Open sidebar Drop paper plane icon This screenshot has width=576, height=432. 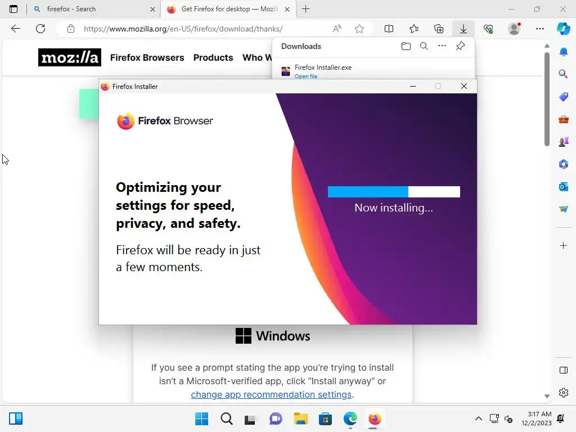pyautogui.click(x=564, y=209)
